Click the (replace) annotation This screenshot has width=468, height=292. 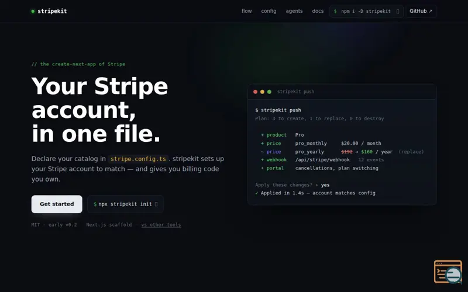click(x=411, y=152)
